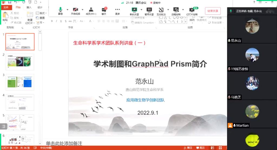
Task: Mute the microphone in the meeting toolbar
Action: (x=60, y=10)
